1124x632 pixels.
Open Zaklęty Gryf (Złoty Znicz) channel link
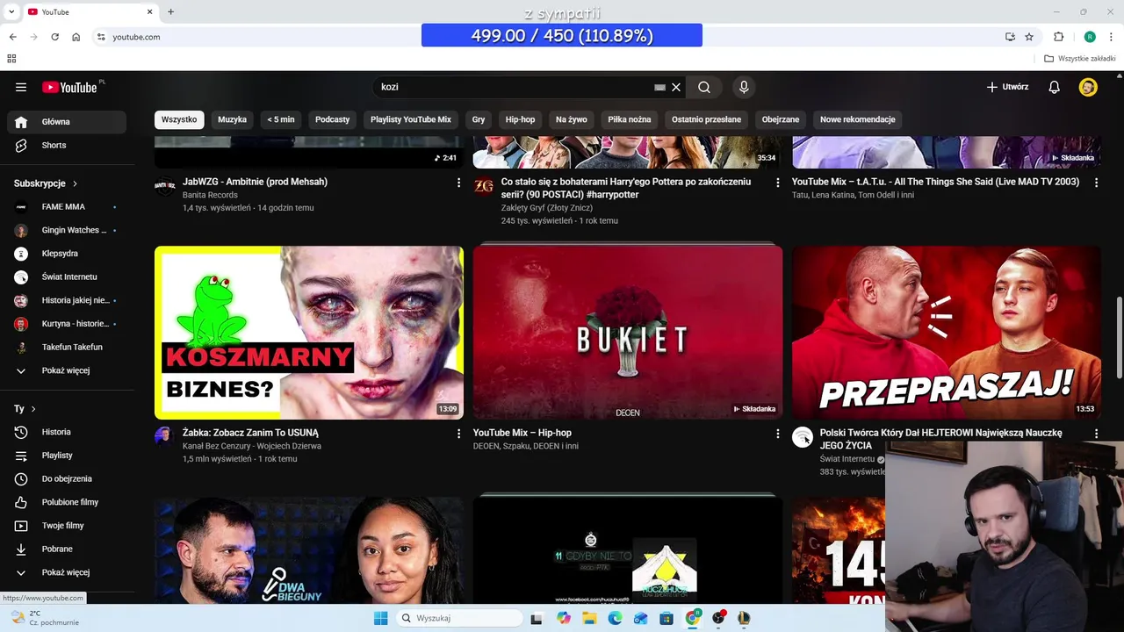[x=547, y=208]
